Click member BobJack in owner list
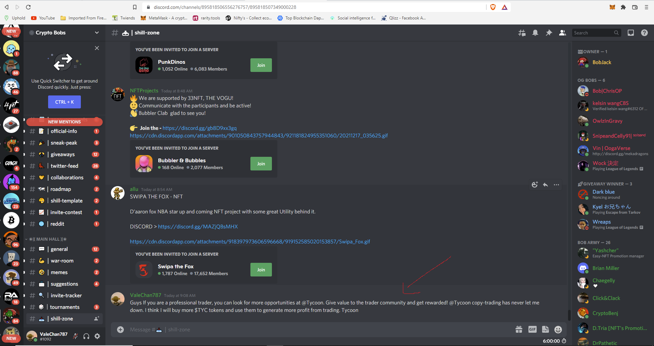The height and width of the screenshot is (346, 654). 602,62
